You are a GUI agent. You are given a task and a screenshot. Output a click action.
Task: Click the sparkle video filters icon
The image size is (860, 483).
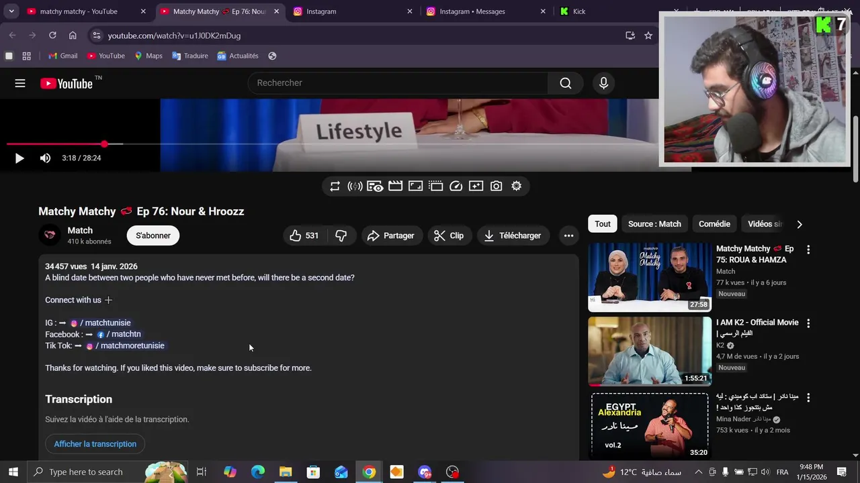(x=476, y=186)
